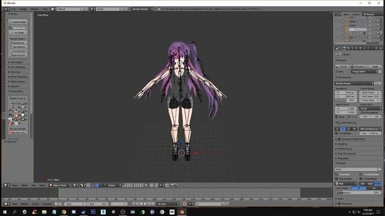Viewport: 385px width, 216px height.
Task: Open the Info editor type selector
Action: click(7, 9)
